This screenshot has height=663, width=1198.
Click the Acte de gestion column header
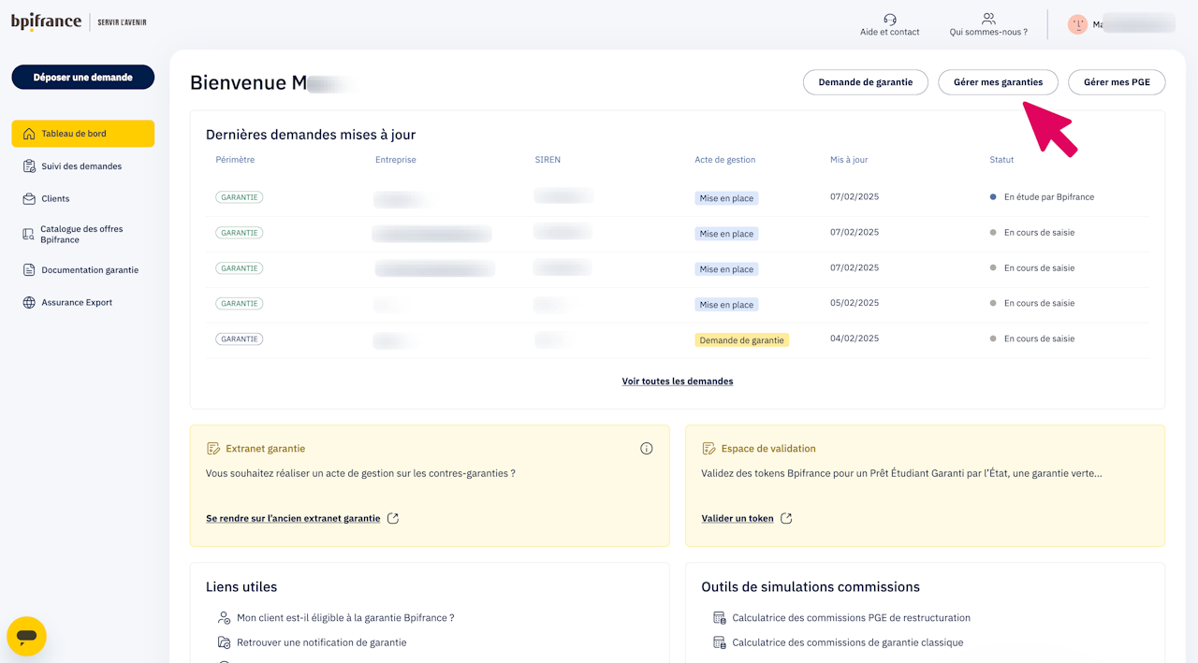(725, 160)
